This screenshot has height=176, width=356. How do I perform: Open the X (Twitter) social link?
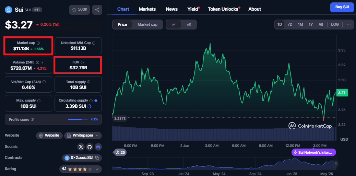pos(81,146)
